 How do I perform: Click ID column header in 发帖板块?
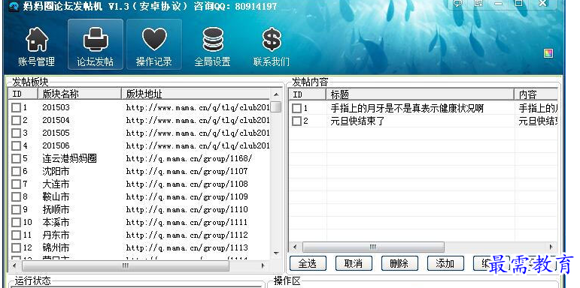23,94
